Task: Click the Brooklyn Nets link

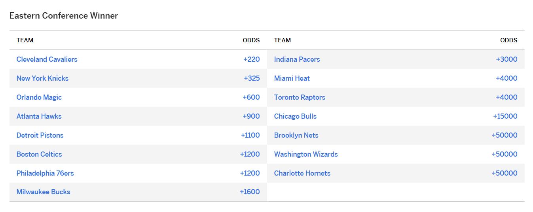Action: [296, 135]
